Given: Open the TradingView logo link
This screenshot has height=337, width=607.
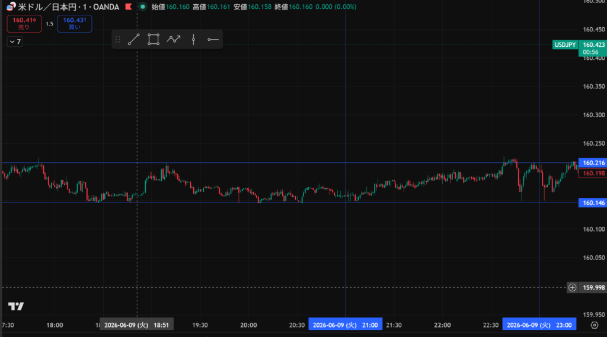Looking at the screenshot, I should pos(16,306).
